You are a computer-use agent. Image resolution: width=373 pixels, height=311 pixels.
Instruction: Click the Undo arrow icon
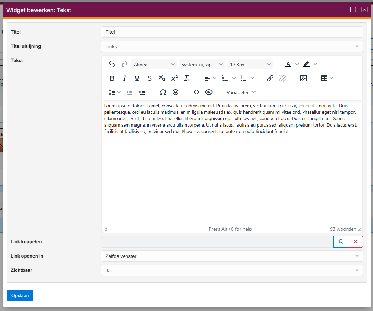click(112, 64)
